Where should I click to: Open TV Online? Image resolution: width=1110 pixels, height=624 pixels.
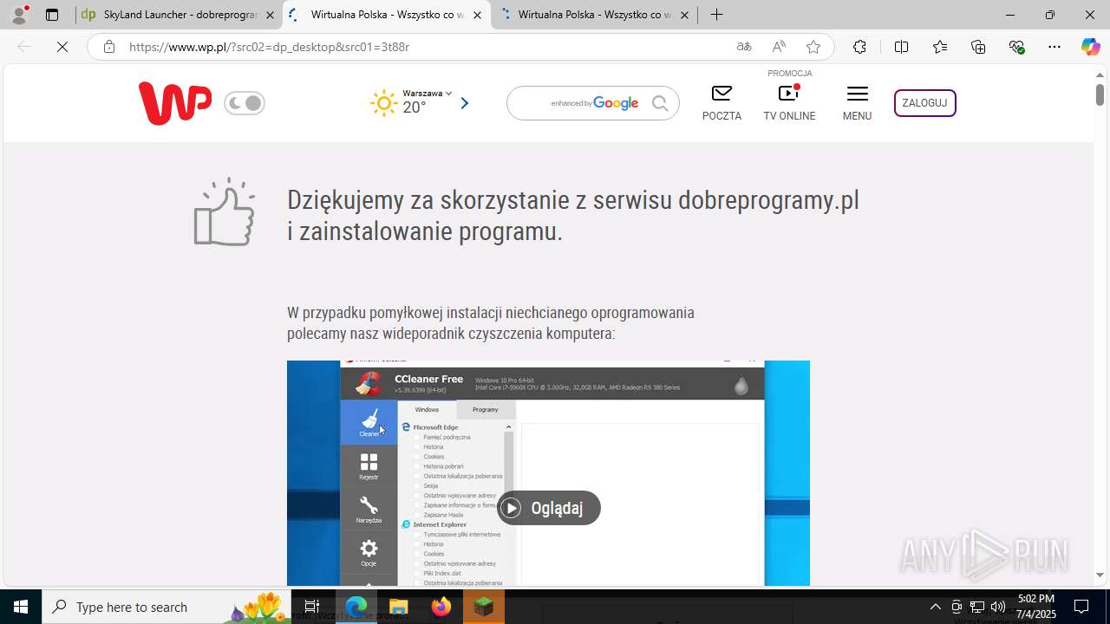pos(789,102)
